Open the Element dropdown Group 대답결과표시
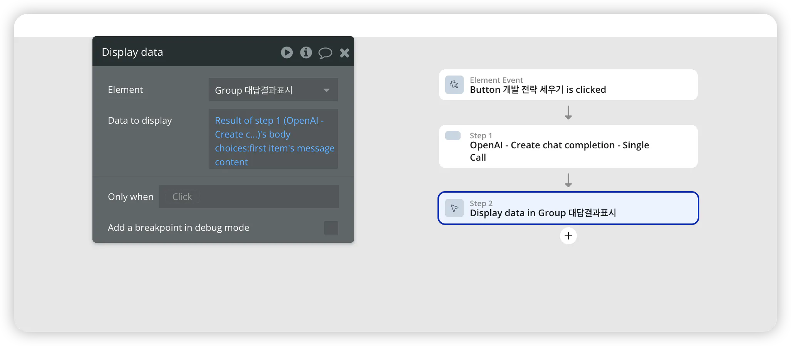This screenshot has height=346, width=791. coord(273,89)
